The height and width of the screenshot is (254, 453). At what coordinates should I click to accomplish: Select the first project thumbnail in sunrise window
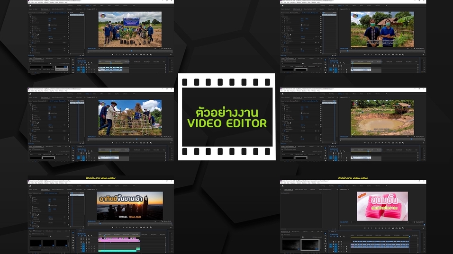(x=36, y=243)
